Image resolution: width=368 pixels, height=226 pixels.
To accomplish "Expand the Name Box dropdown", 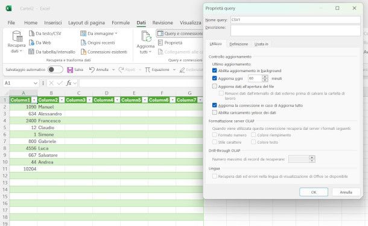I will click(x=36, y=83).
